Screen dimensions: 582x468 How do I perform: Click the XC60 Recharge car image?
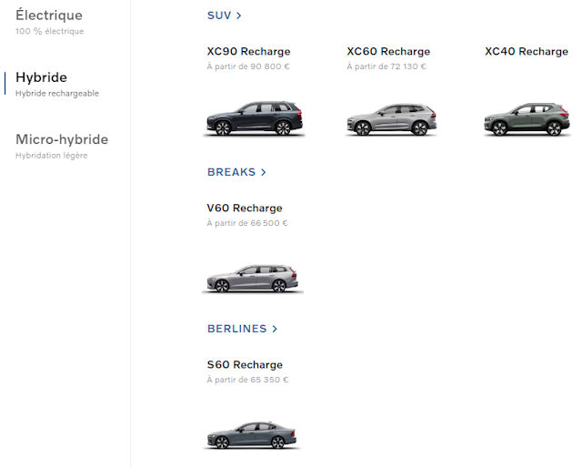click(x=391, y=120)
